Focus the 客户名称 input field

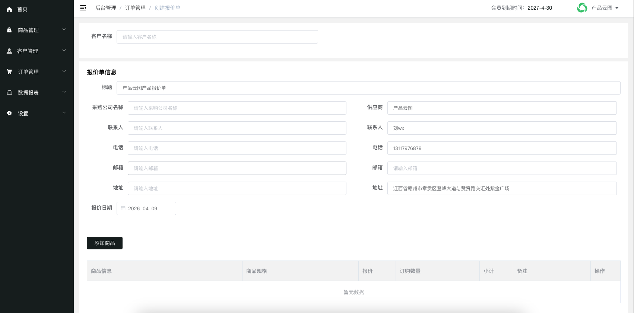coord(217,37)
